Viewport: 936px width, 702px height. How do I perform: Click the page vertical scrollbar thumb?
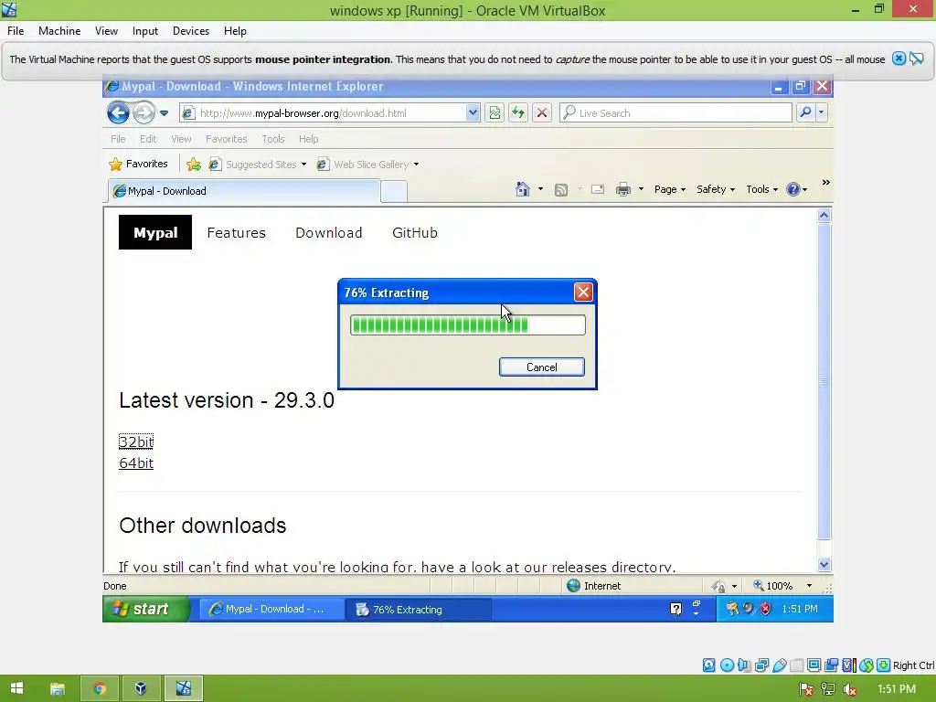point(824,382)
